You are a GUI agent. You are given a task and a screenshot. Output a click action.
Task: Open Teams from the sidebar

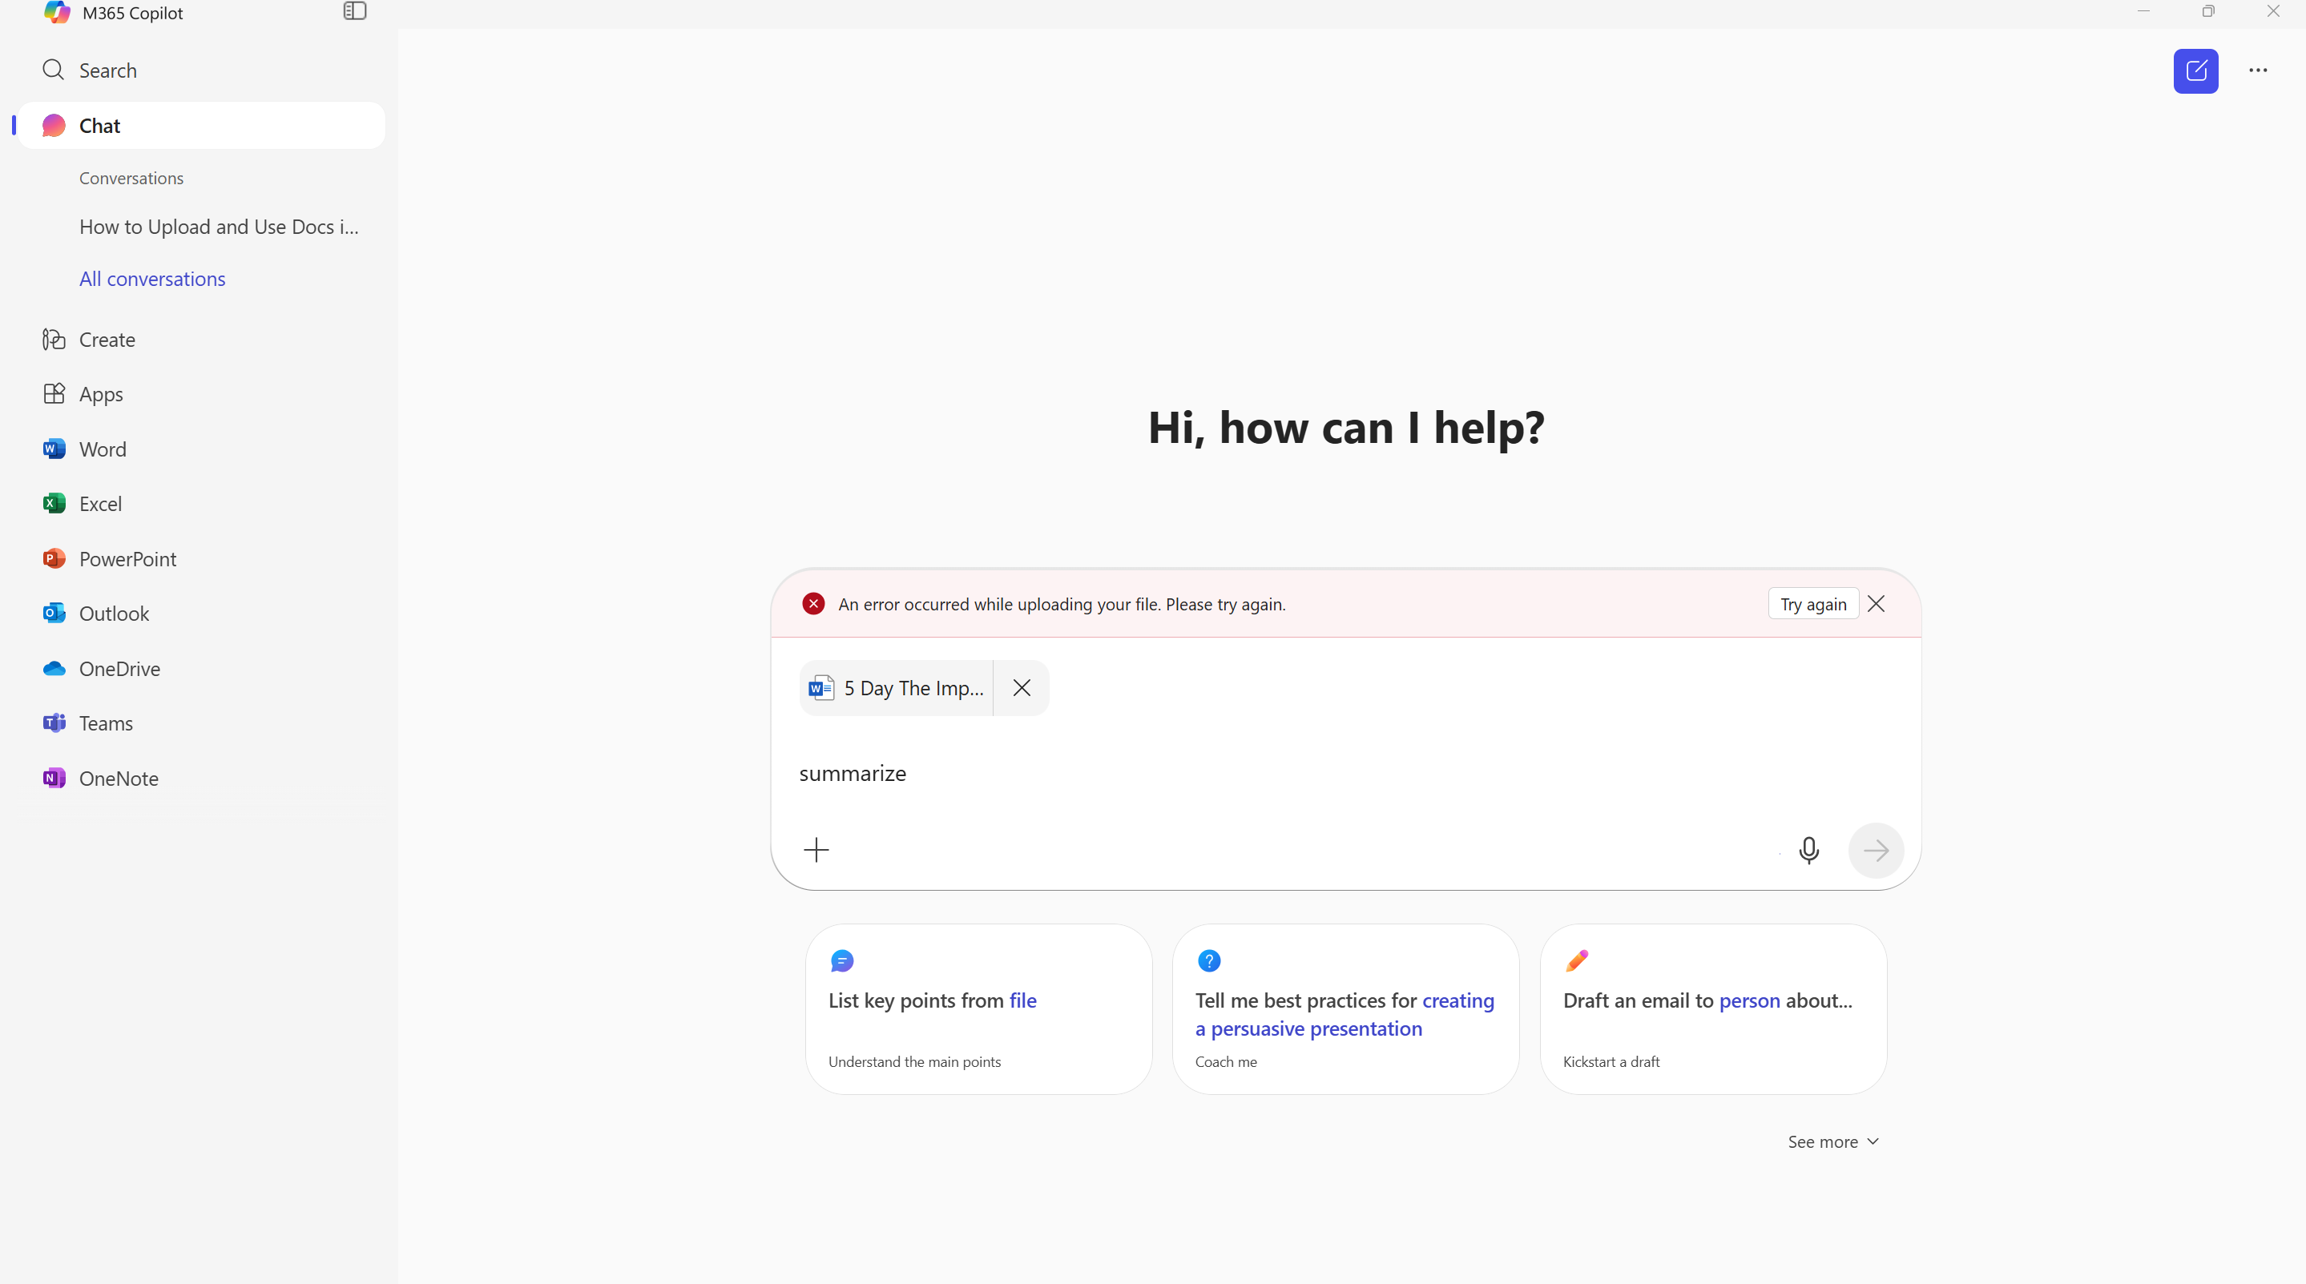106,723
